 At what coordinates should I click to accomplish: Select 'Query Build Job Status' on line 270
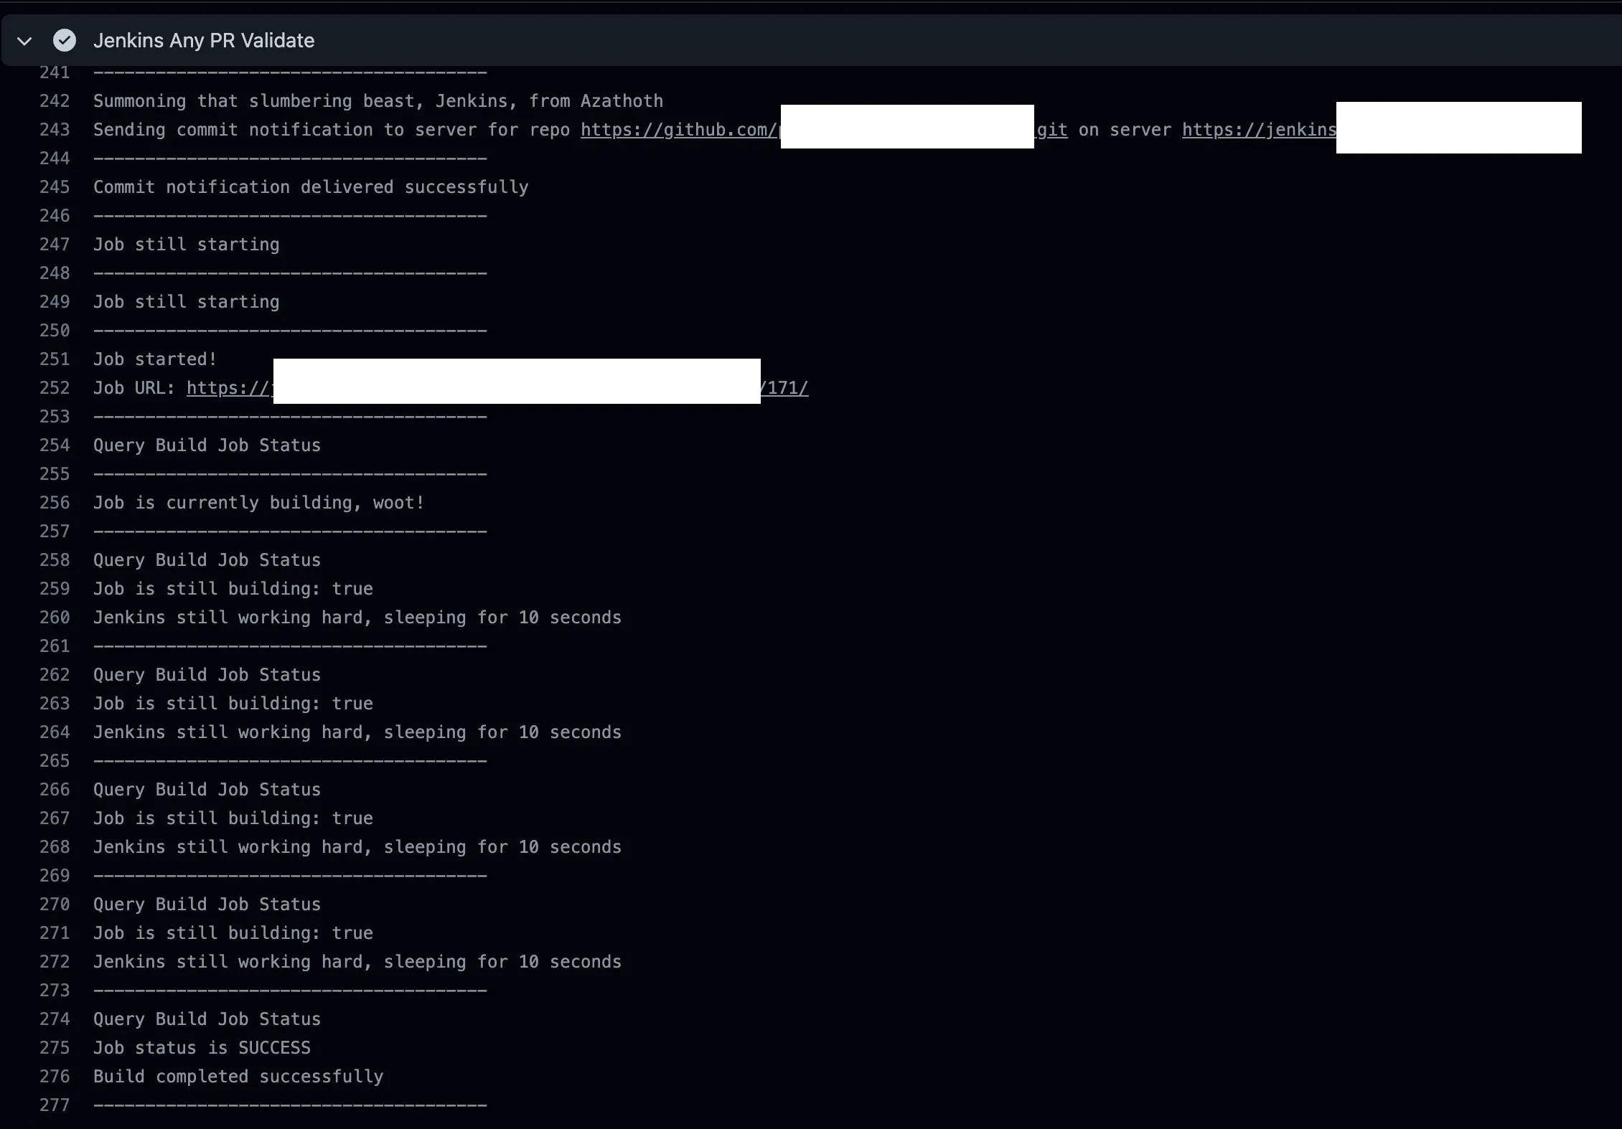coord(207,904)
